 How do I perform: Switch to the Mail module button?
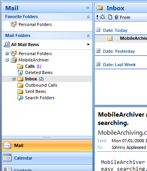point(47,145)
